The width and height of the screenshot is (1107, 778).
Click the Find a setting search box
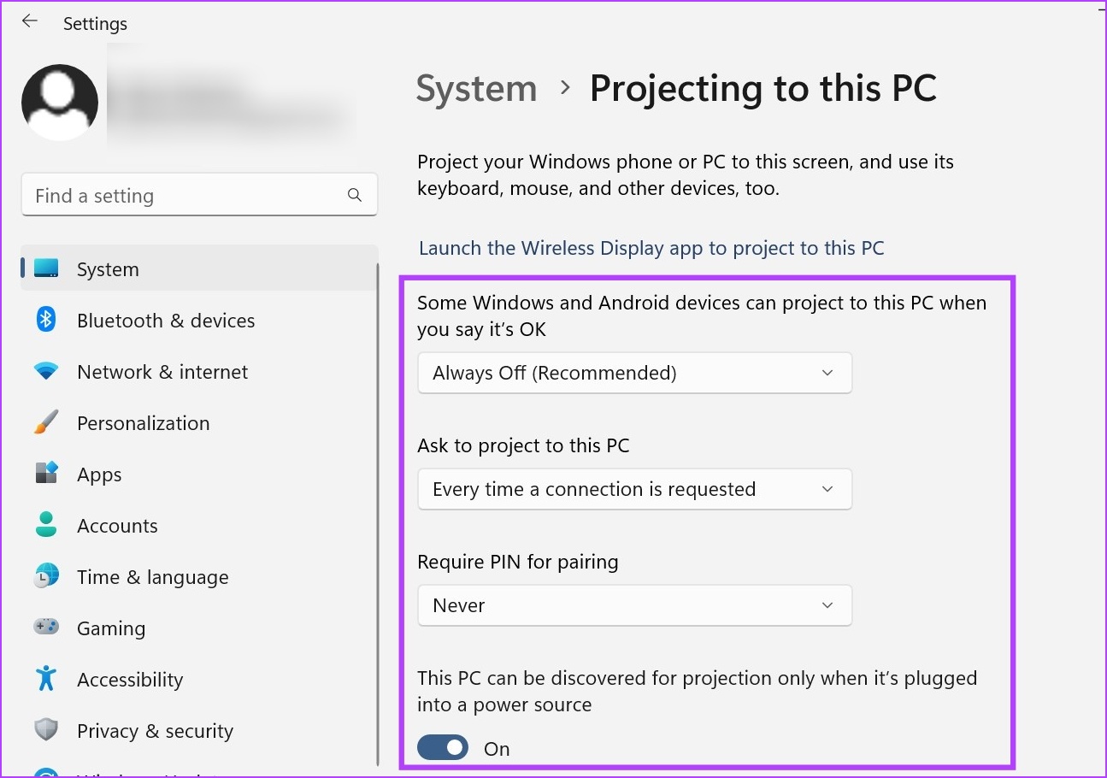(199, 196)
